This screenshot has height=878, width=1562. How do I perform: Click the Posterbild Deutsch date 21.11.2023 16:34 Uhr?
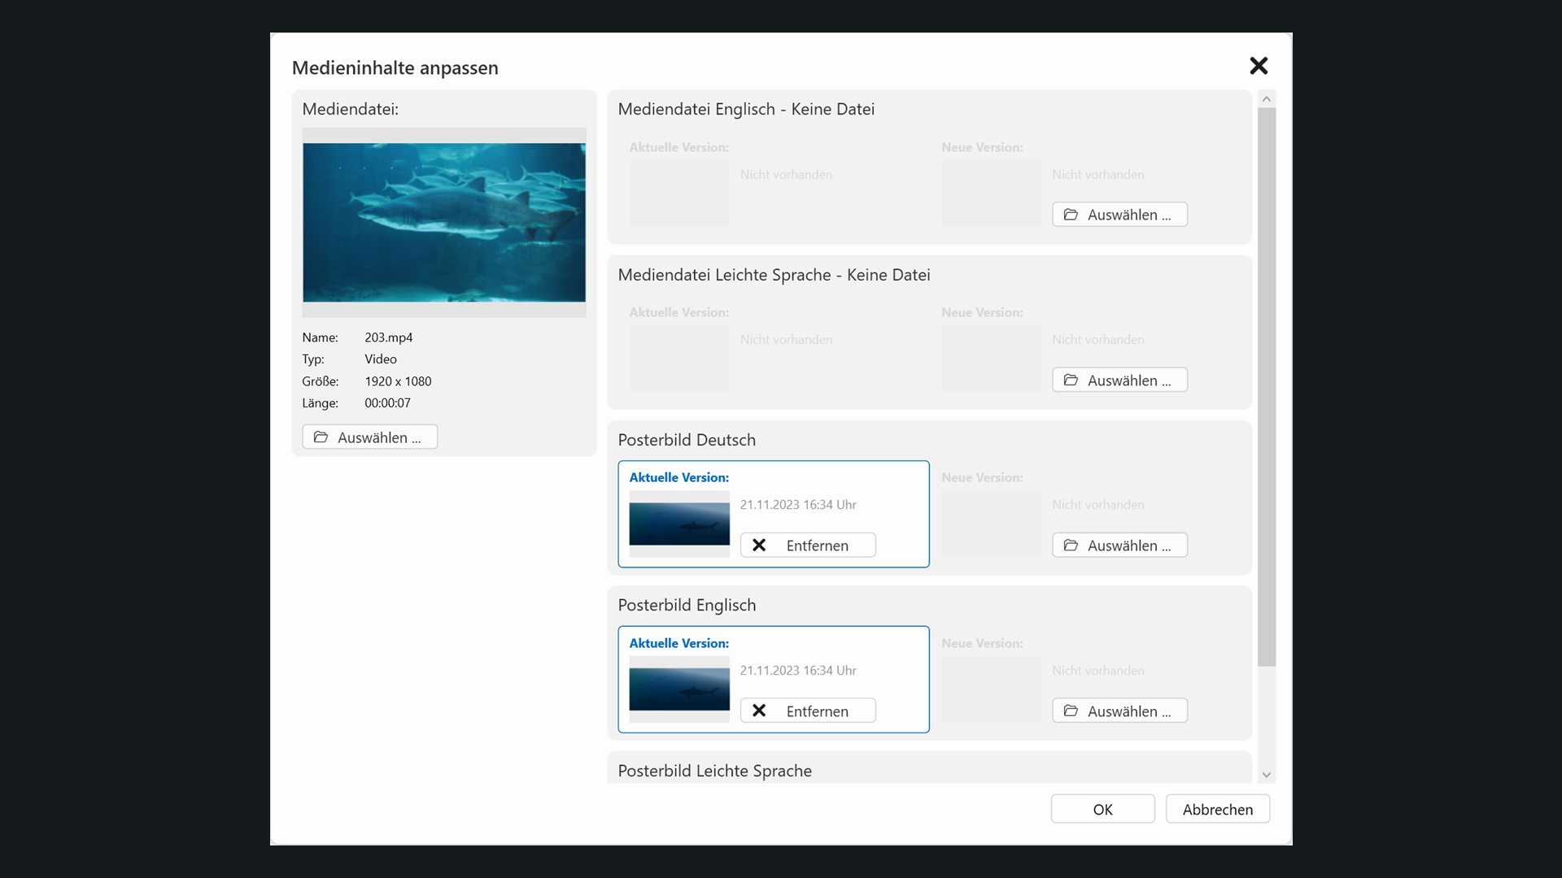click(798, 505)
